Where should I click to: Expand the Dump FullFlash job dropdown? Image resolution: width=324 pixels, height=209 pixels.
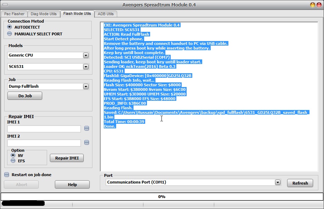(86, 86)
